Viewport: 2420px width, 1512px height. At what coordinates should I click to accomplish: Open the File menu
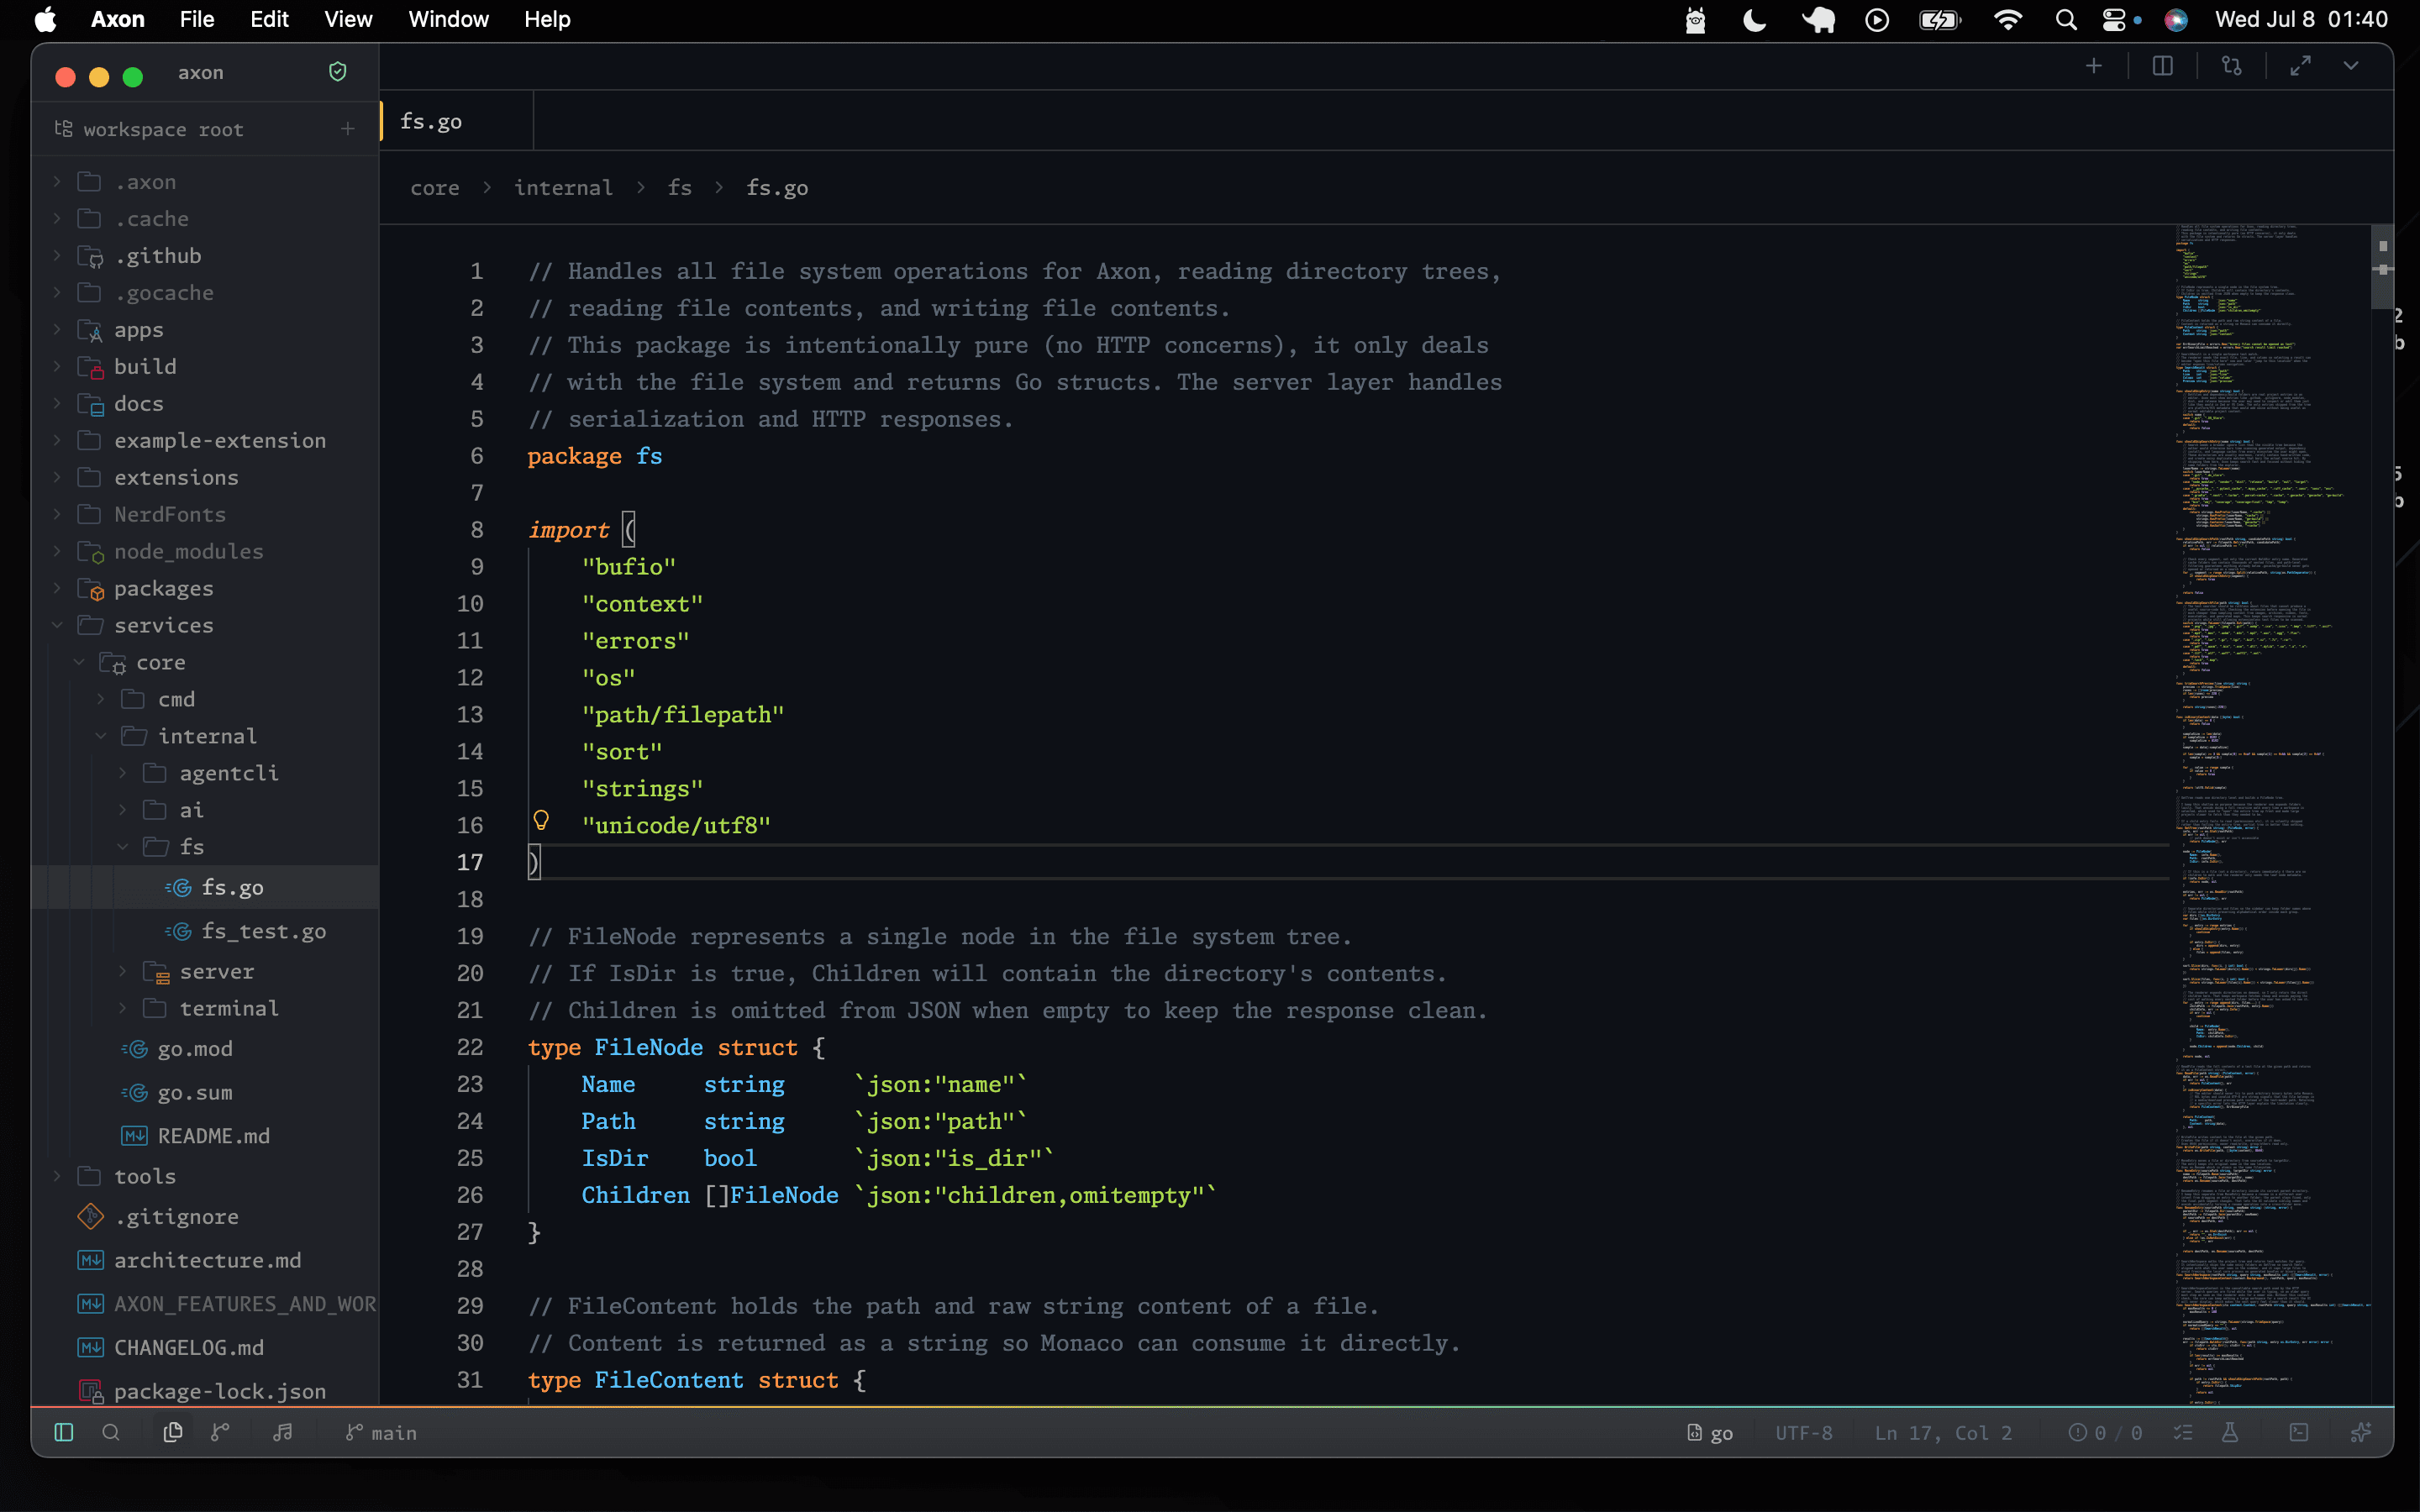[x=197, y=19]
